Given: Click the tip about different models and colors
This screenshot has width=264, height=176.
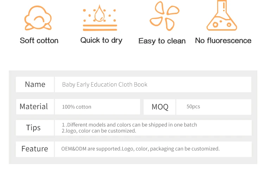Looking at the screenshot, I should [130, 125].
